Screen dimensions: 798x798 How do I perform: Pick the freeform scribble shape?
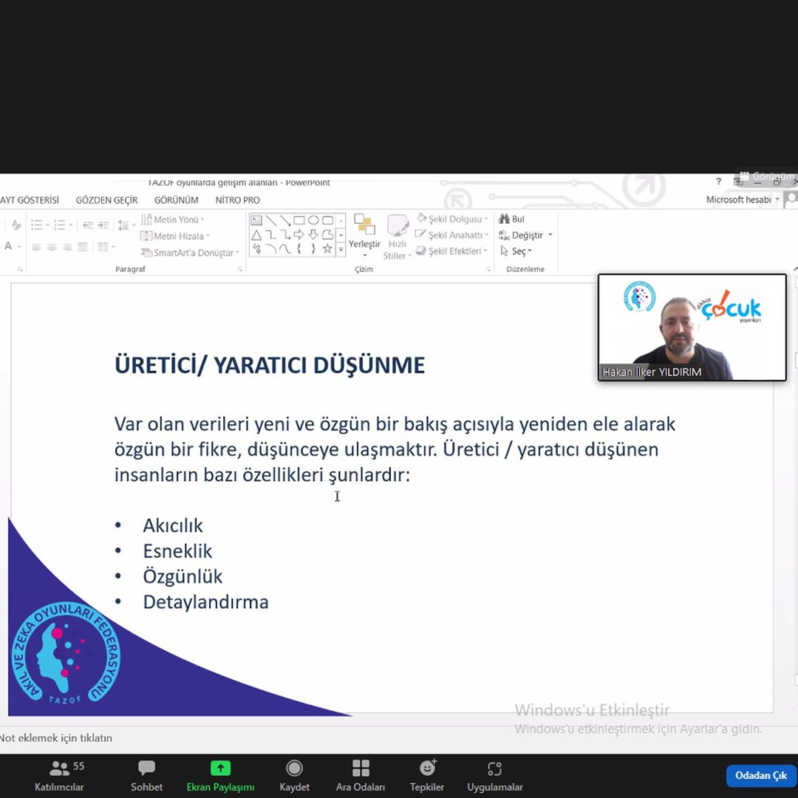[x=256, y=249]
